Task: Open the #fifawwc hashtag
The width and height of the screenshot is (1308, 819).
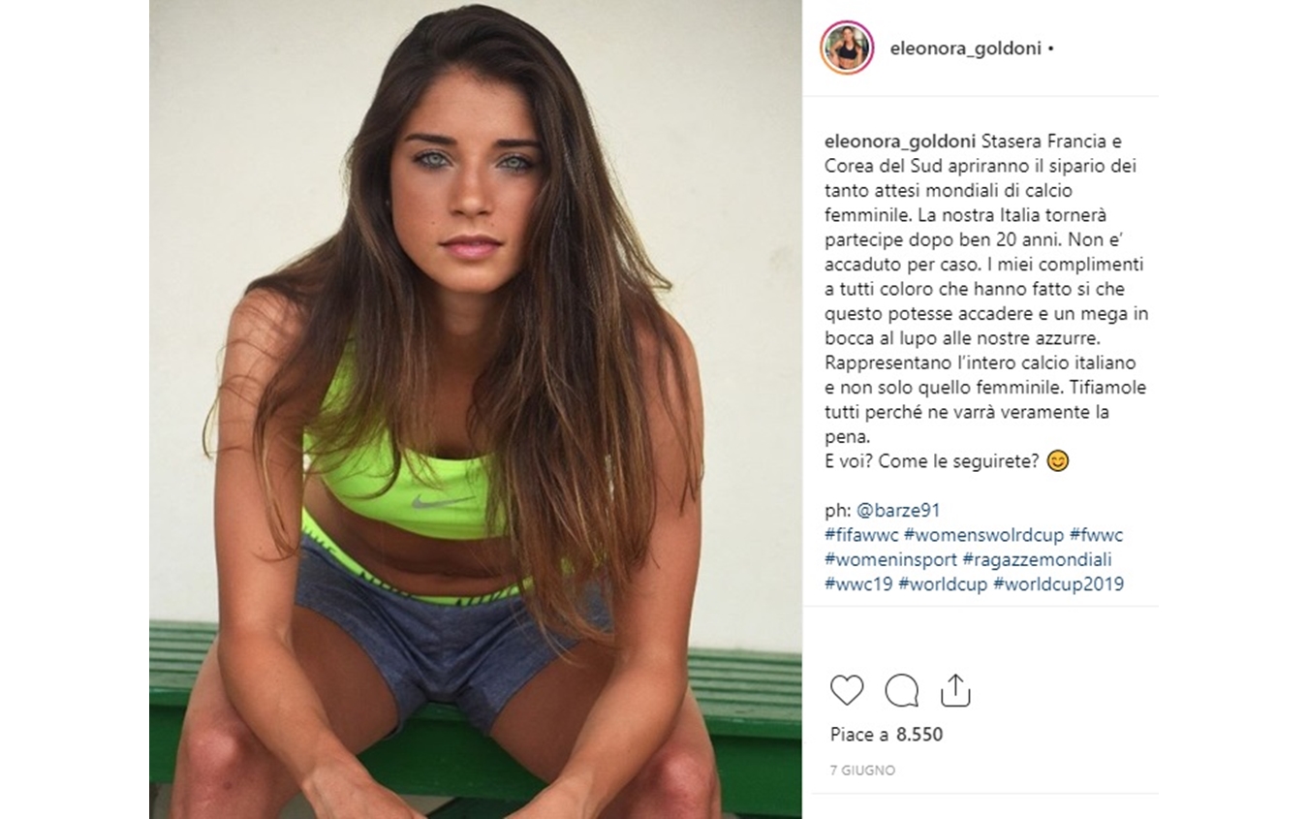Action: (x=860, y=535)
